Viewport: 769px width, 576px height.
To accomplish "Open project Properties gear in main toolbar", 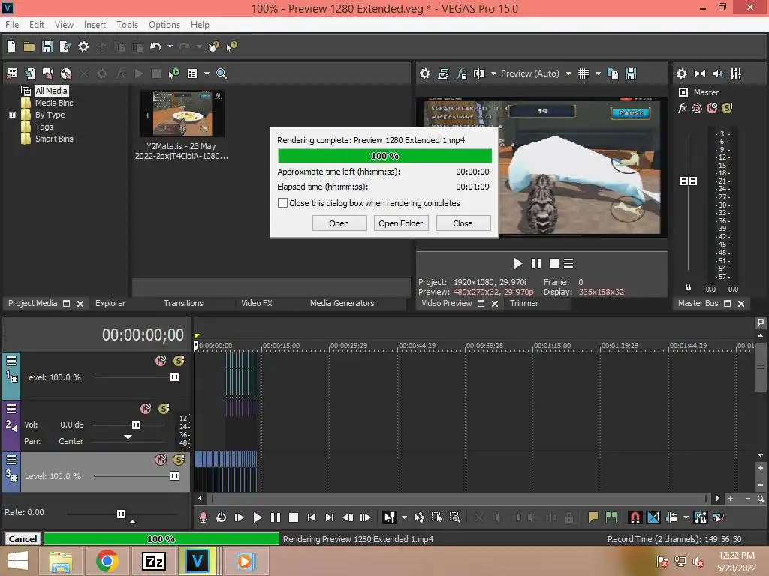I will pyautogui.click(x=83, y=46).
